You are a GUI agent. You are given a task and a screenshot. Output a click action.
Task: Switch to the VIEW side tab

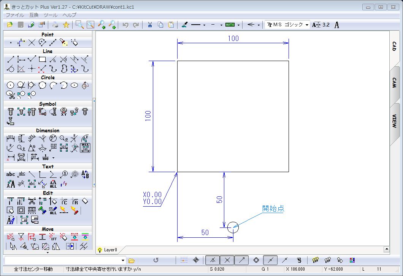[x=394, y=121]
